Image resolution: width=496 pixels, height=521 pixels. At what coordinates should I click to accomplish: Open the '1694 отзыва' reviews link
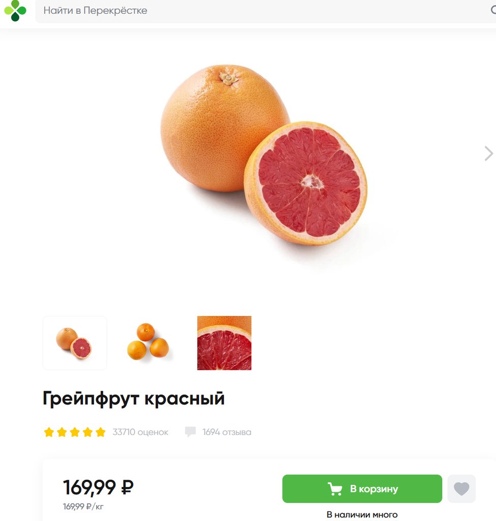[x=227, y=432]
